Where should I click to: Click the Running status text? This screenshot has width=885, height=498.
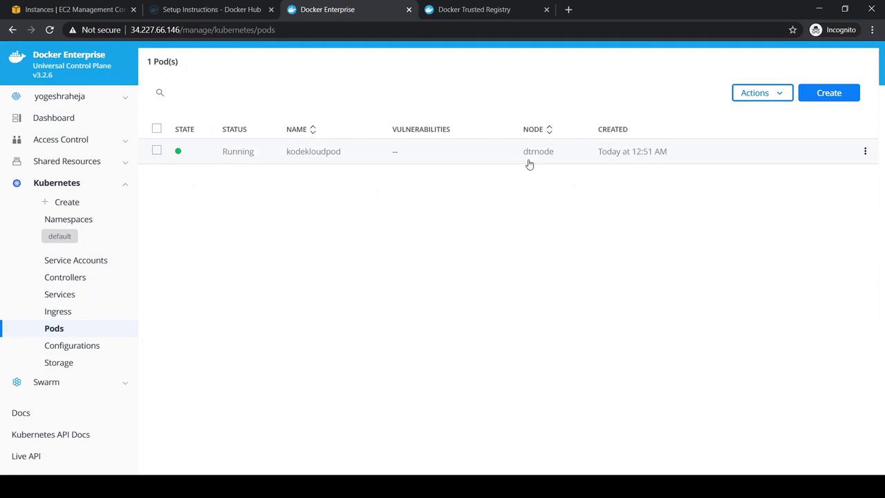pos(238,151)
